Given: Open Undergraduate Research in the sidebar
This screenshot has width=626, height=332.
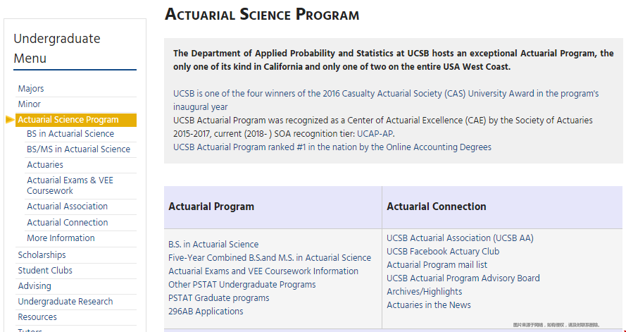Looking at the screenshot, I should click(x=65, y=302).
